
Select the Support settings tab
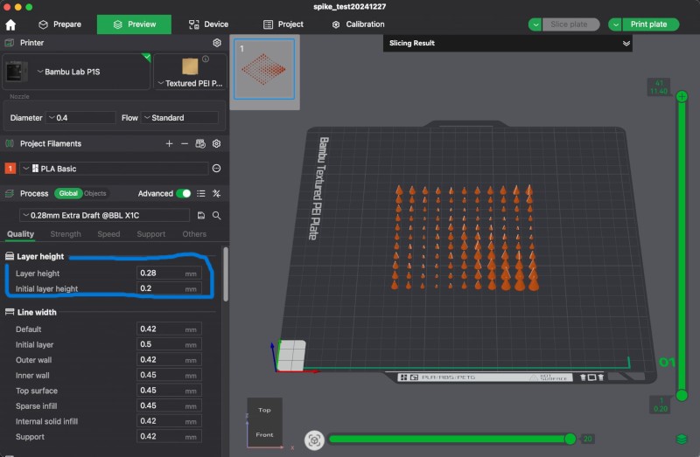150,234
